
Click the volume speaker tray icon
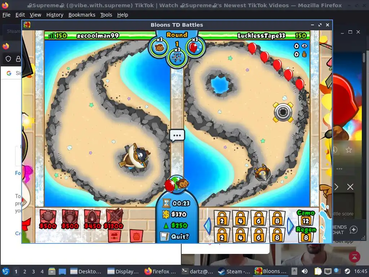coord(304,271)
